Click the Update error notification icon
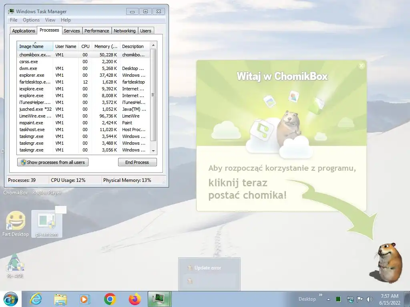This screenshot has height=307, width=410. click(190, 268)
